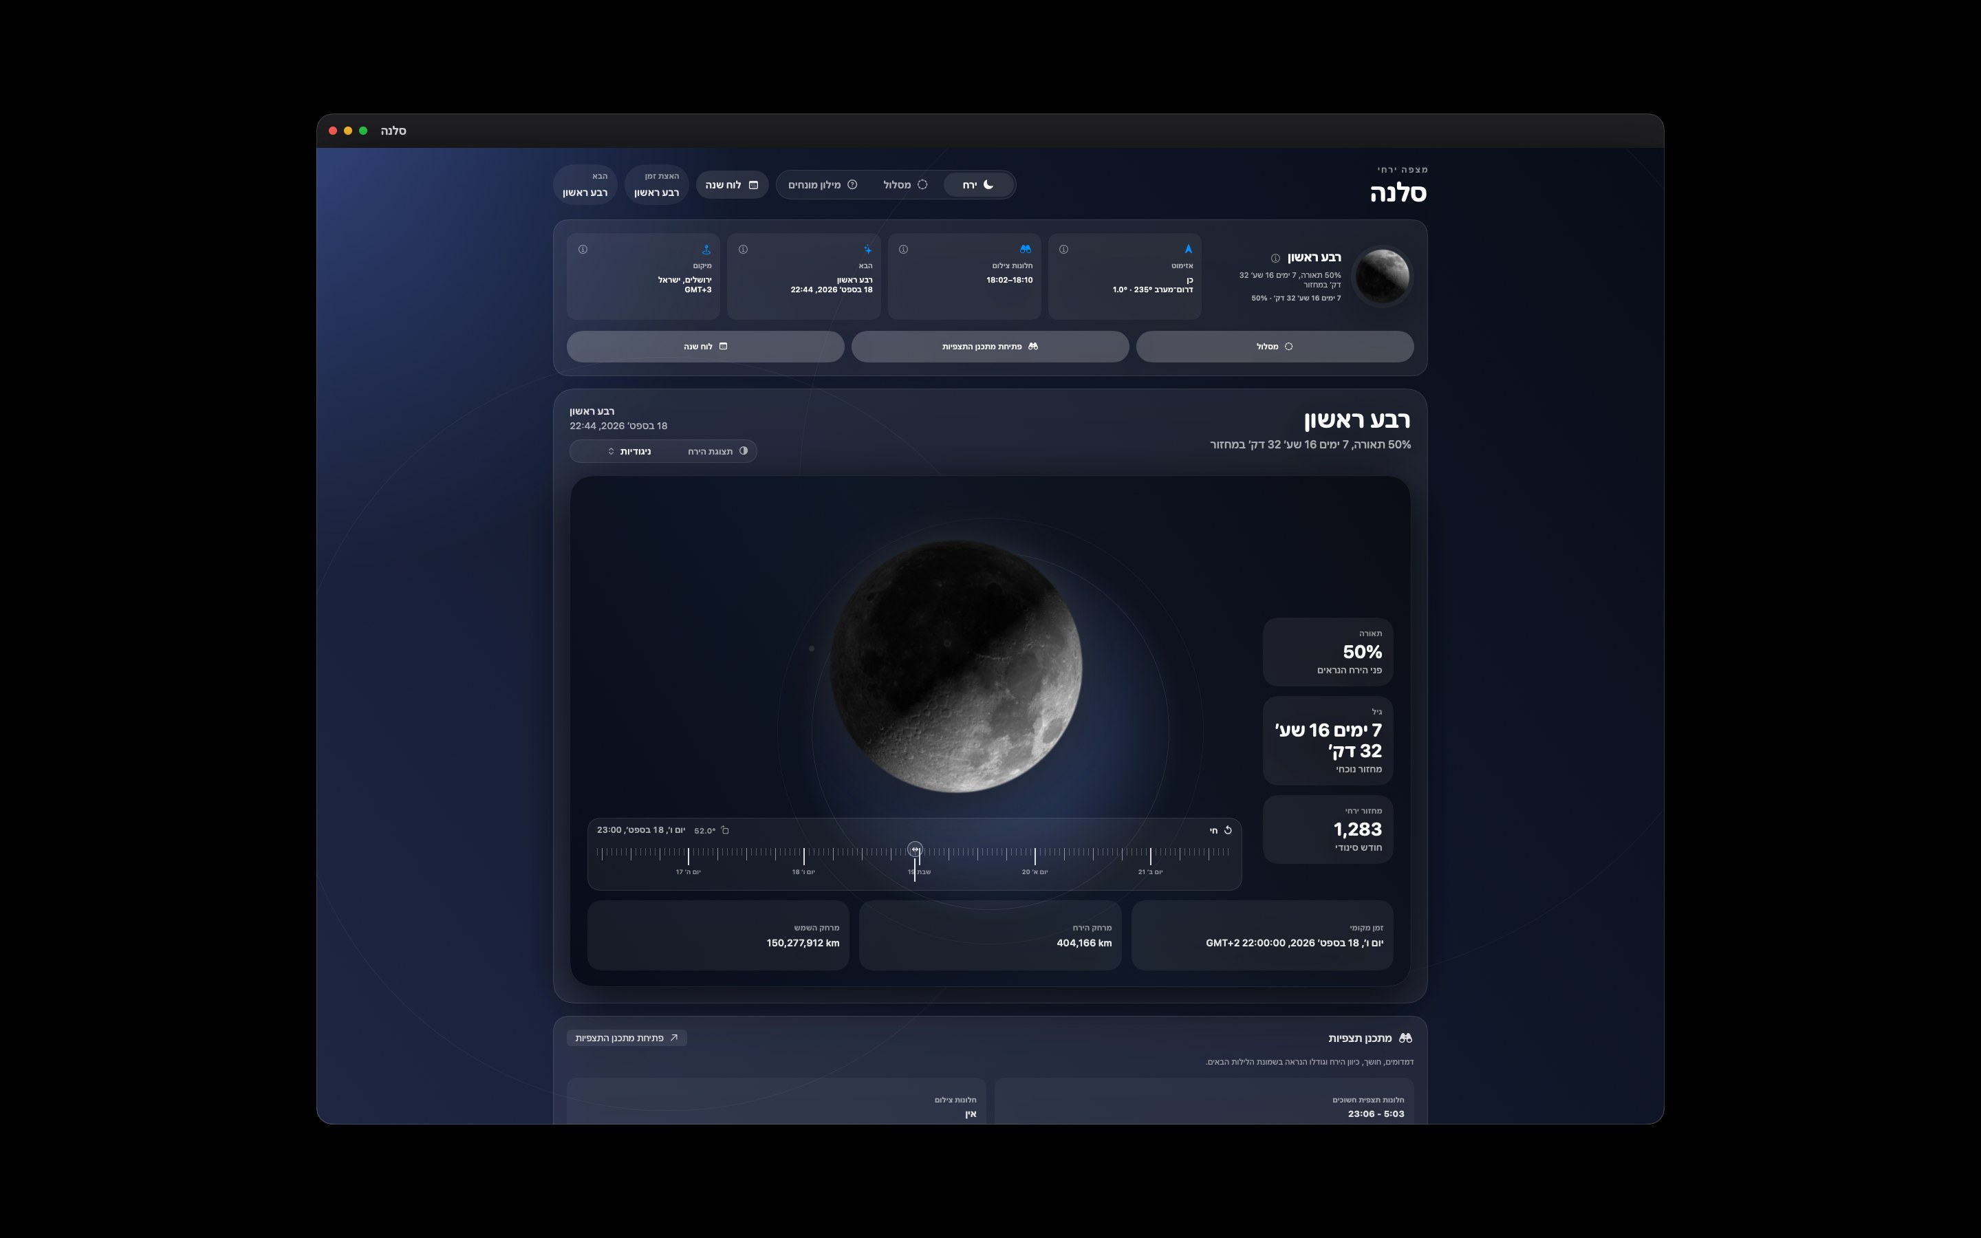
Task: Click פתיחת מתכנן התצפיות link with arrow icon
Action: click(x=626, y=1039)
